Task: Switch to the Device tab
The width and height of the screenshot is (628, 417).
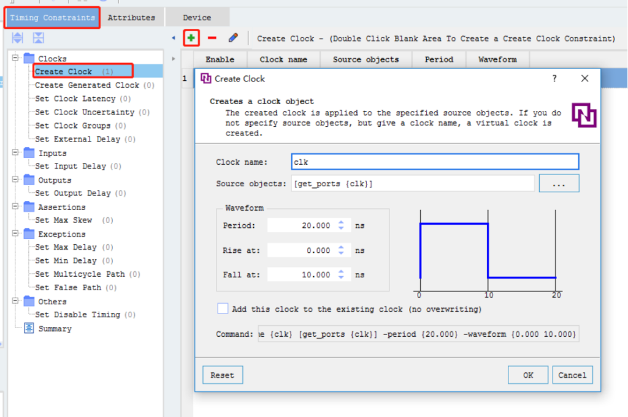Action: pyautogui.click(x=197, y=18)
